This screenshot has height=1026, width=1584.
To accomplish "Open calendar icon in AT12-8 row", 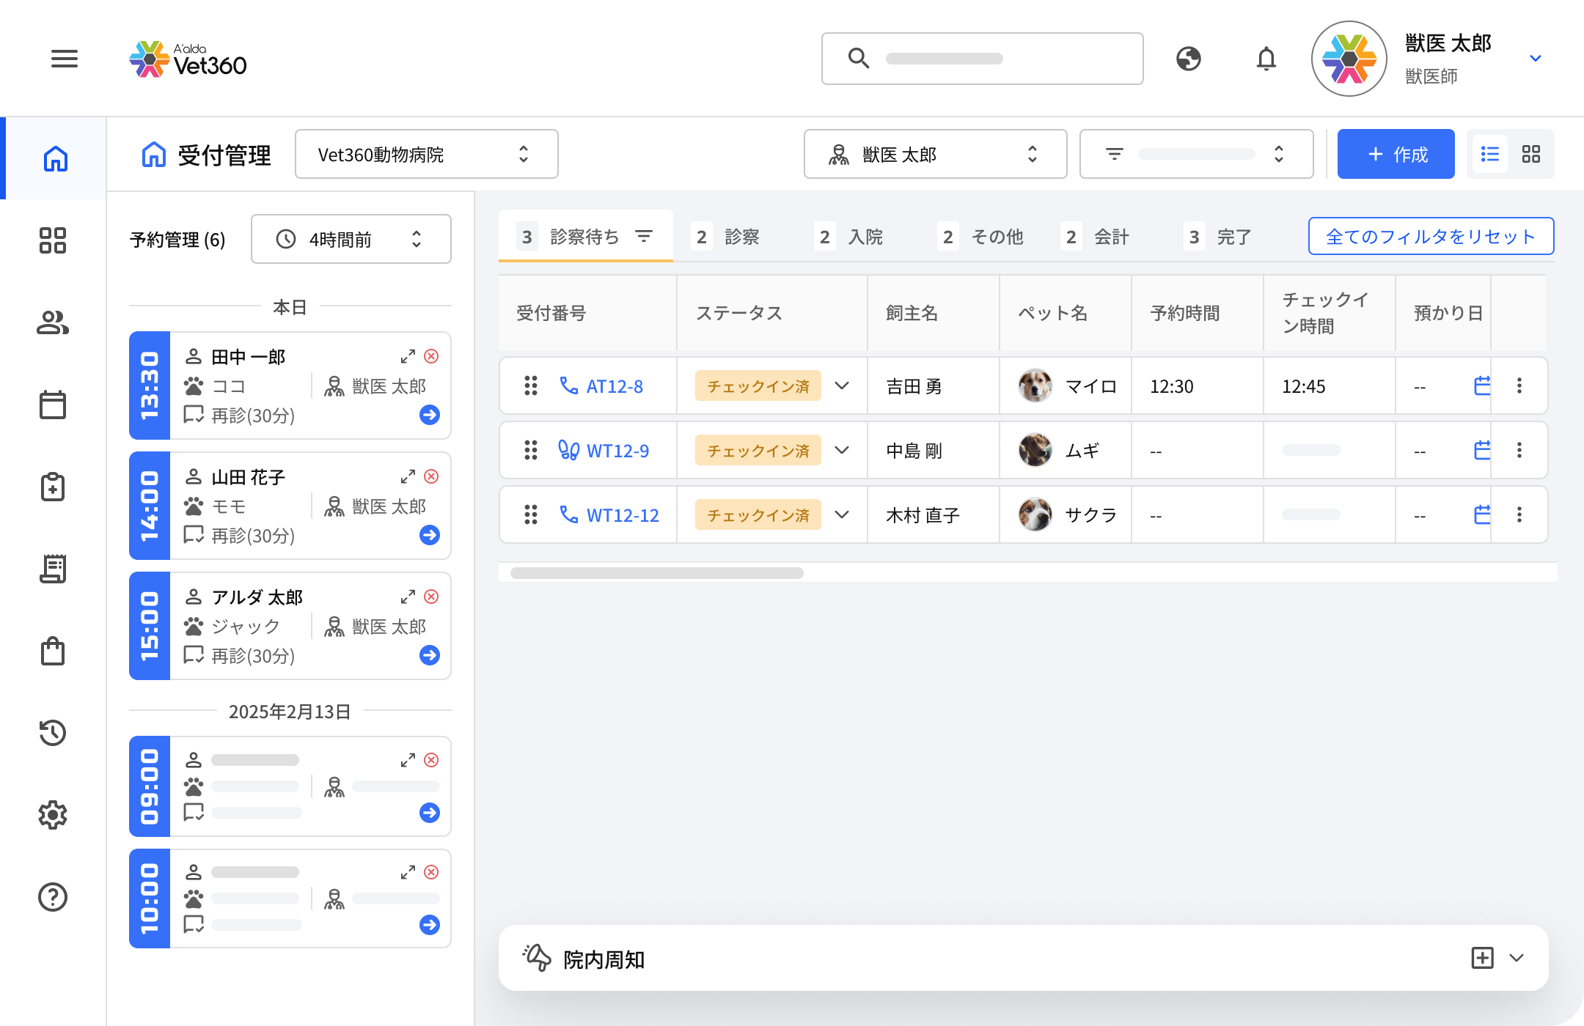I will click(1483, 385).
